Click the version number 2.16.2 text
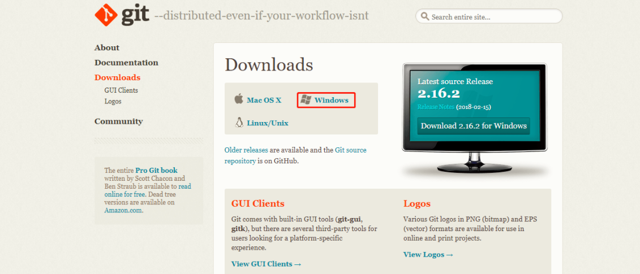This screenshot has width=640, height=274. click(x=439, y=94)
